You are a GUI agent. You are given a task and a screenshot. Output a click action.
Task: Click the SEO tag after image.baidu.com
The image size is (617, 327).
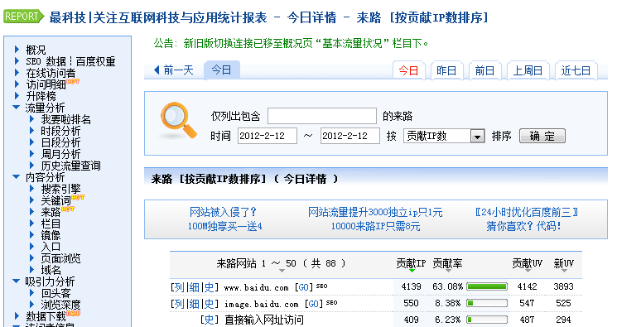[332, 303]
